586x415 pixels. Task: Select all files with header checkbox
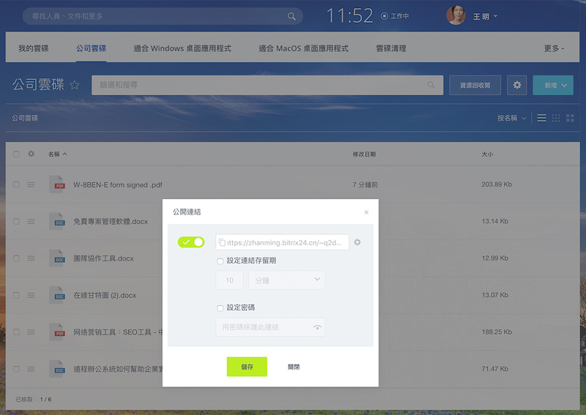point(16,154)
